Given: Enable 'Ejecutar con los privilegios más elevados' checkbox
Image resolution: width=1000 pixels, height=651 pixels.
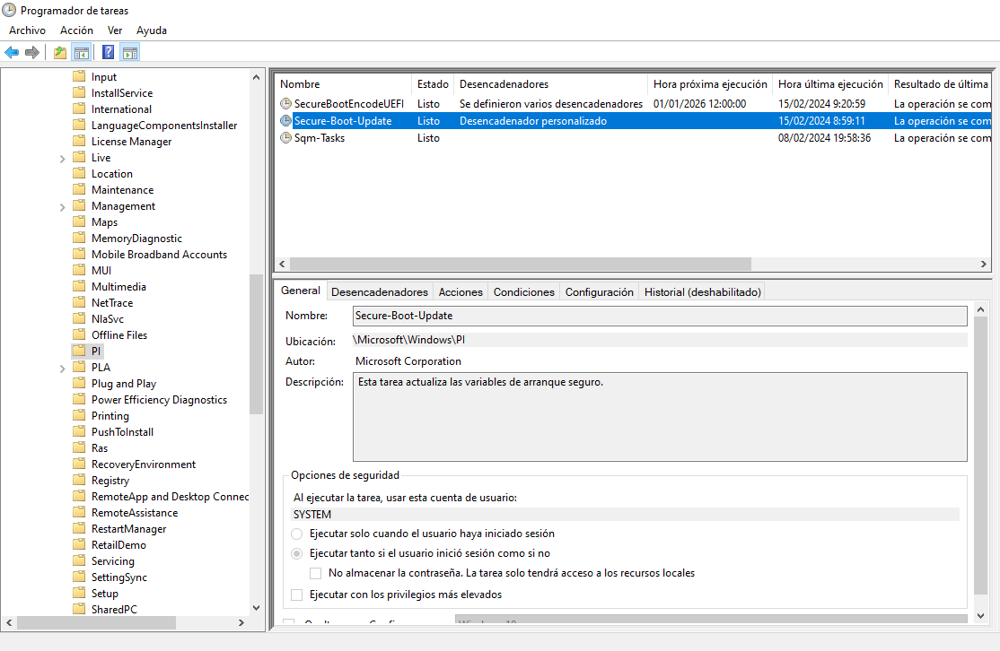Looking at the screenshot, I should 297,595.
